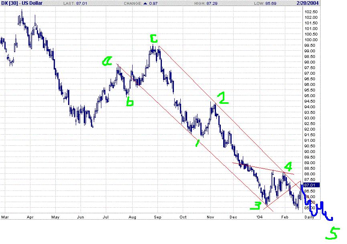The width and height of the screenshot is (347, 244).
Task: Click the 'Jun' month label on time axis
Action: [81, 217]
